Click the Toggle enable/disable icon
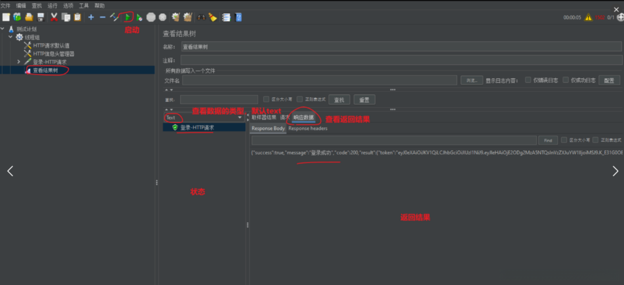This screenshot has height=285, width=624. [114, 17]
